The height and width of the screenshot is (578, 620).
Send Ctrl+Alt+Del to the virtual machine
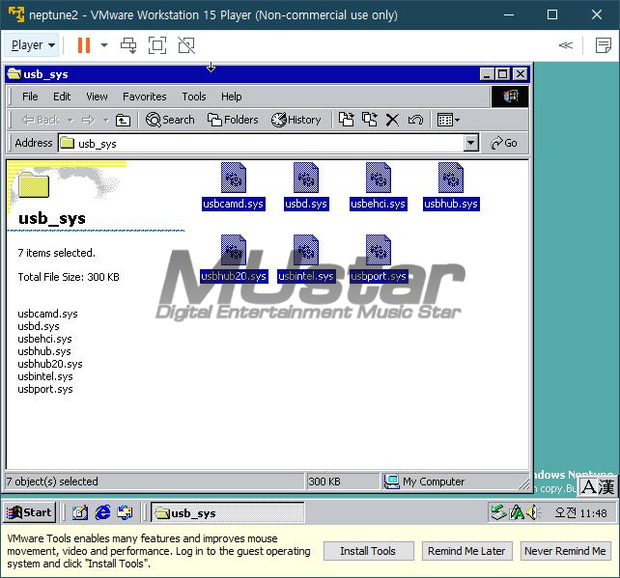pos(128,45)
